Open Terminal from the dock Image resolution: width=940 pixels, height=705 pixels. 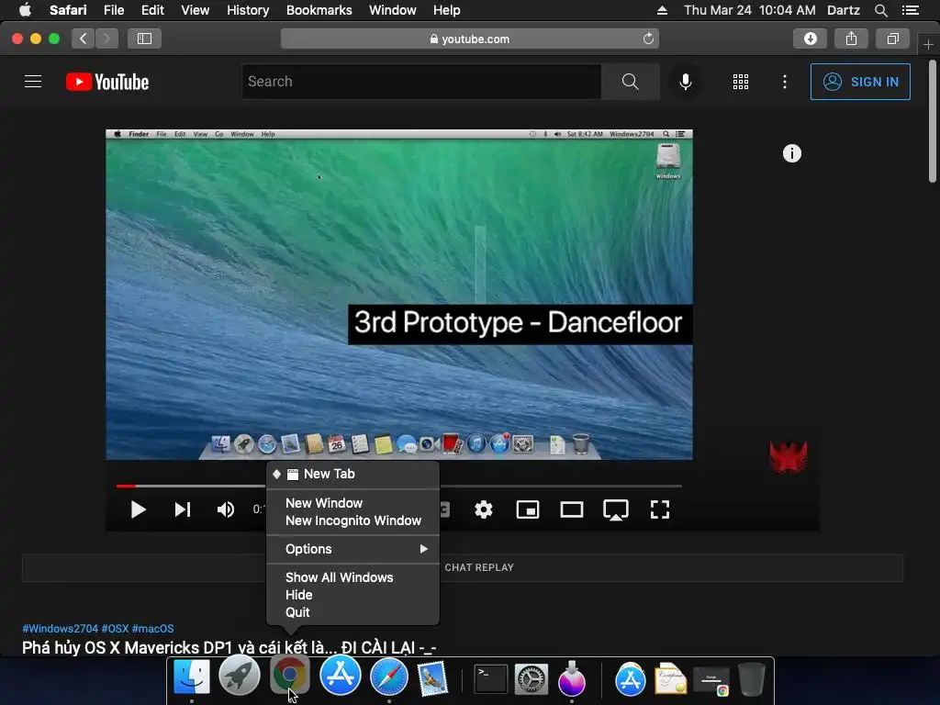point(491,678)
